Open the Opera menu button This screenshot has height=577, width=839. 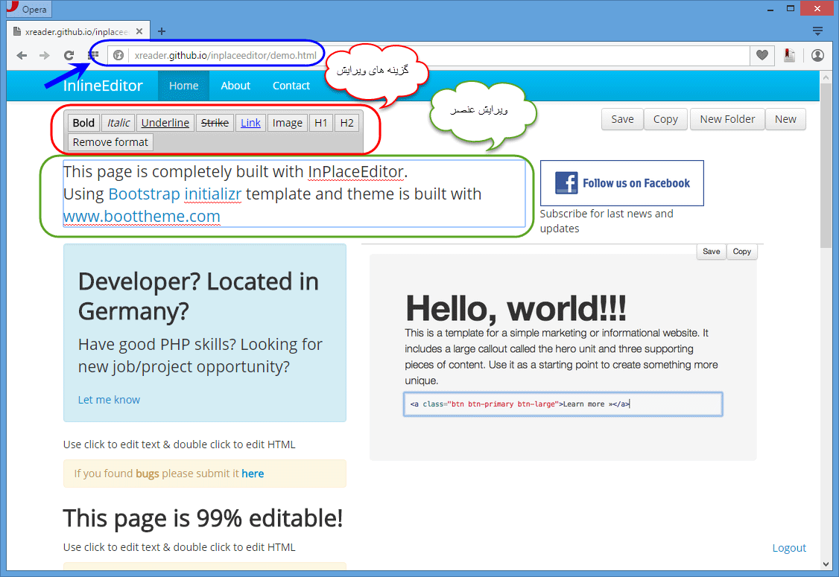28,9
